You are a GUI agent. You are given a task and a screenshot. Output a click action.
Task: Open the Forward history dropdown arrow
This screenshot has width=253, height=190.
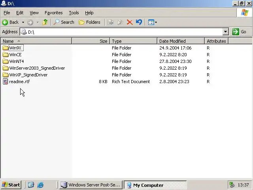pos(38,22)
